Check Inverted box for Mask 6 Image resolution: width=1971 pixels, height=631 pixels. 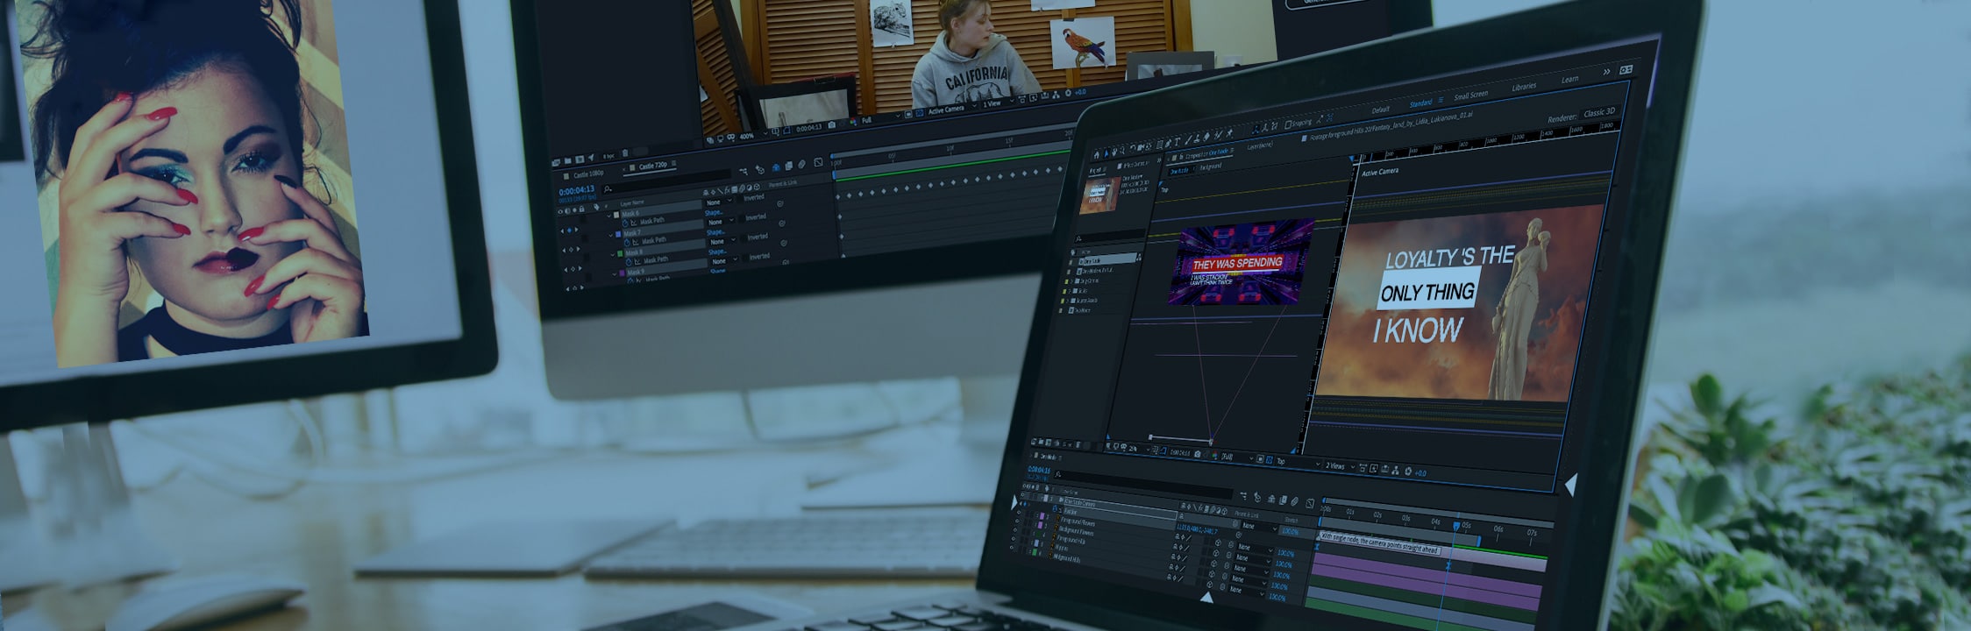740,199
